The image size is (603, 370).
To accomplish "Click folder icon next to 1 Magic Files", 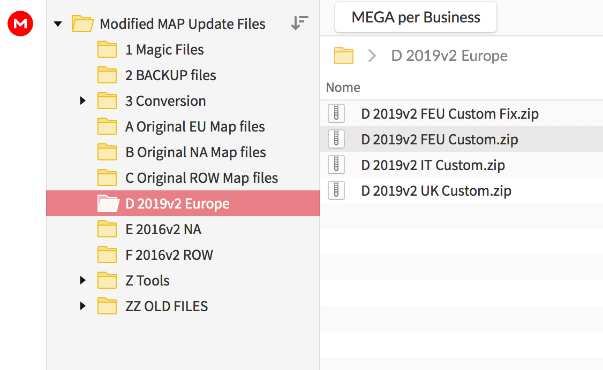I will point(107,50).
